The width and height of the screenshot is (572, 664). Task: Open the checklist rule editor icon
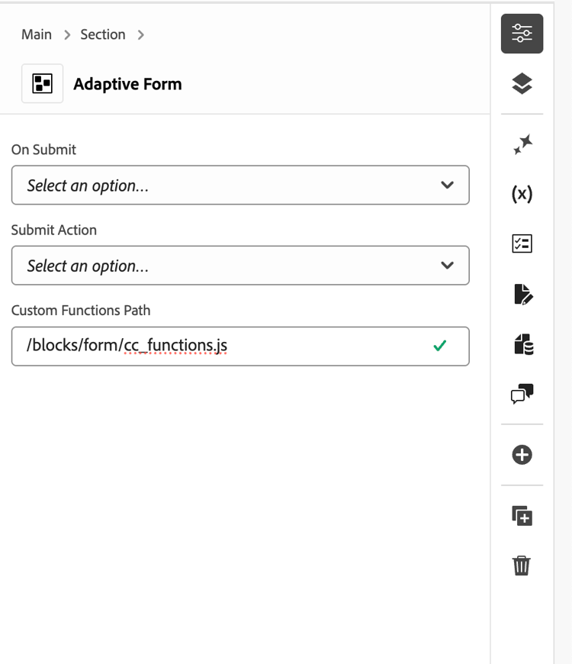[522, 243]
